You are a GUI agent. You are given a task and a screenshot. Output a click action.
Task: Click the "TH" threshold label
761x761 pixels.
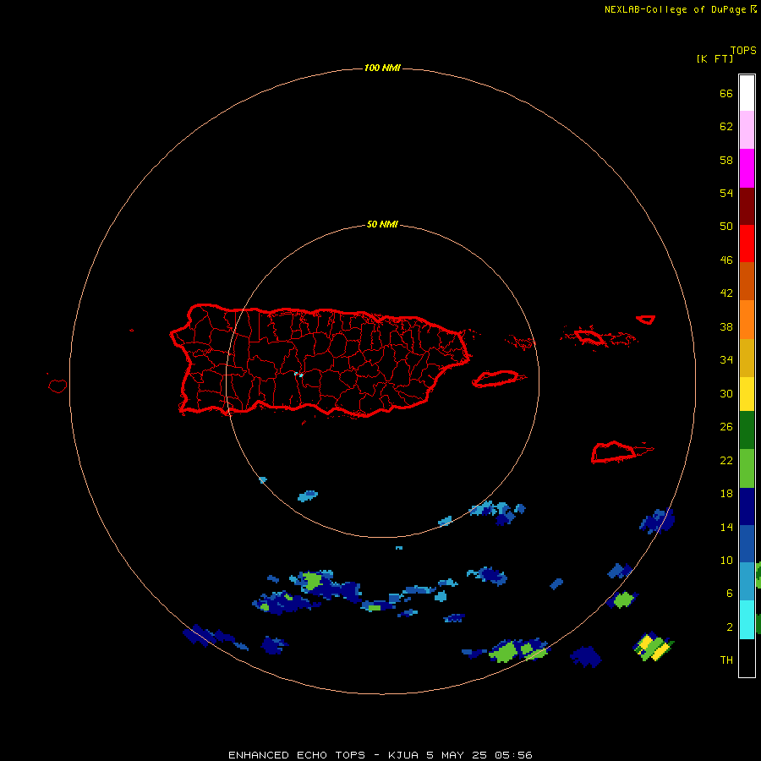726,660
